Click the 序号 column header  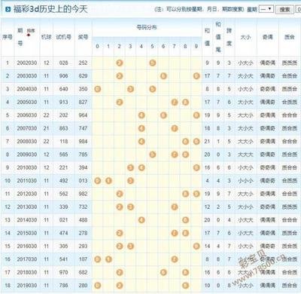coord(8,37)
